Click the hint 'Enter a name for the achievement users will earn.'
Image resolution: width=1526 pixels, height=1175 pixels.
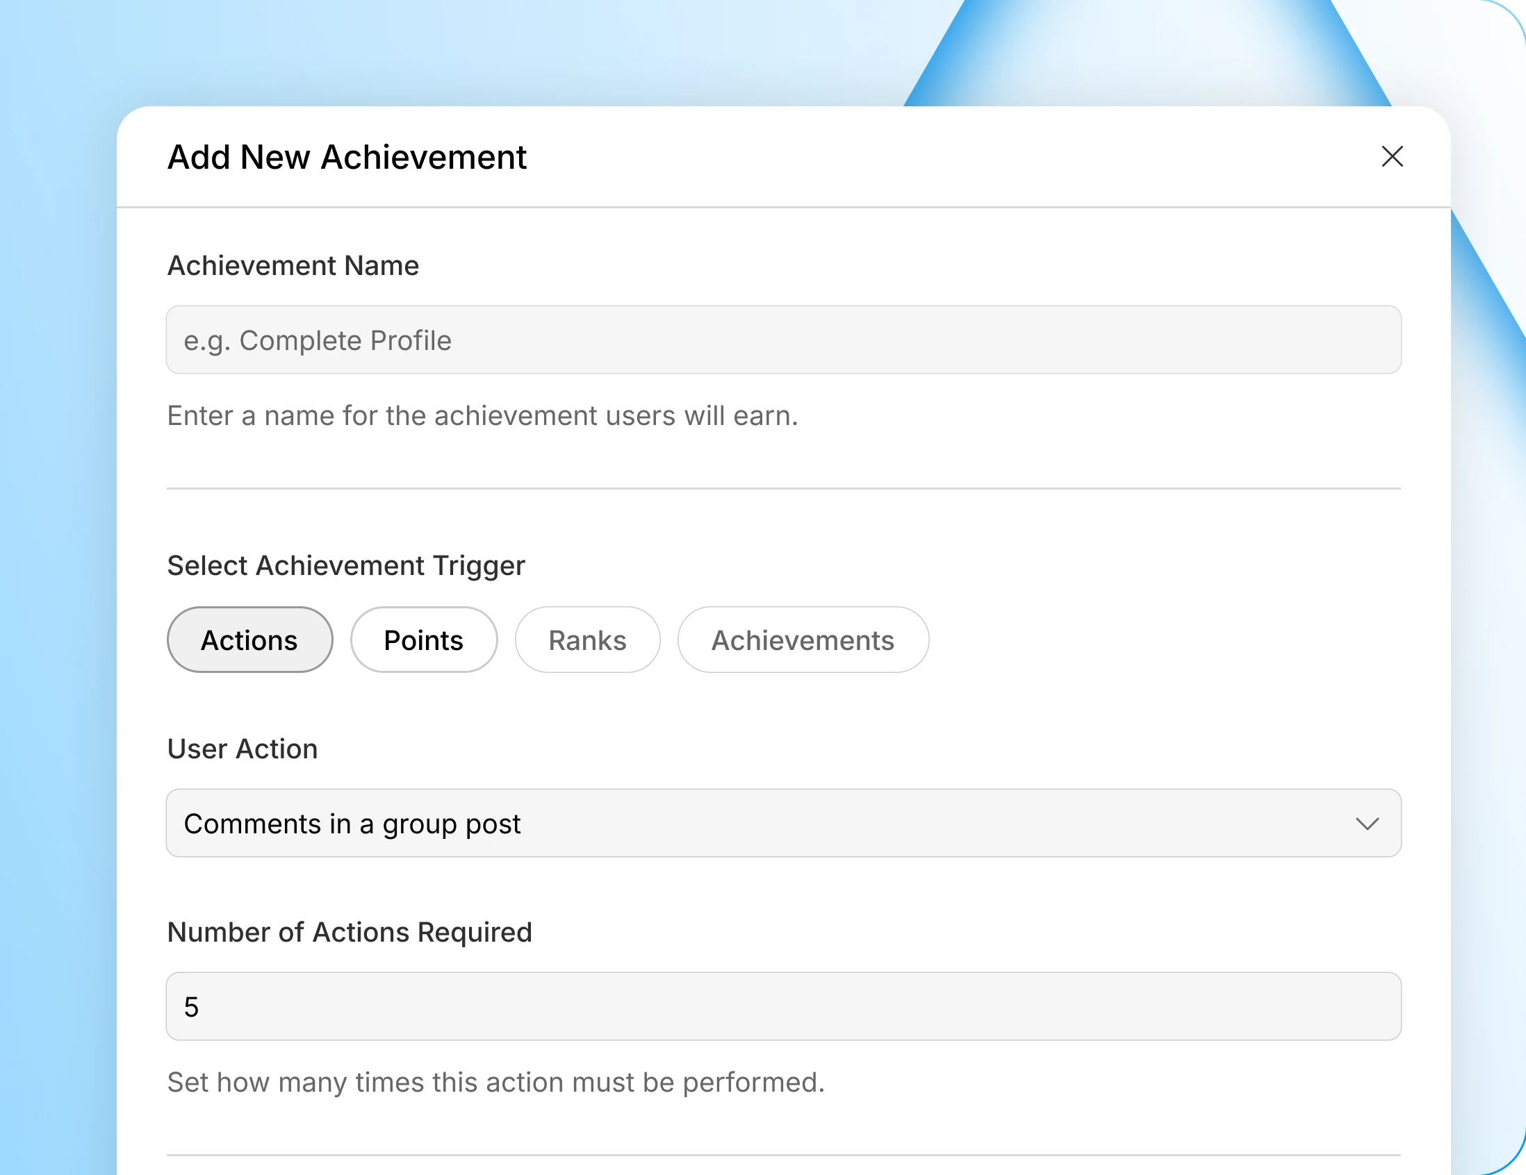coord(482,415)
